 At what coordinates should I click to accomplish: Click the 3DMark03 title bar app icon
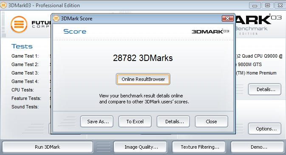coord(3,5)
